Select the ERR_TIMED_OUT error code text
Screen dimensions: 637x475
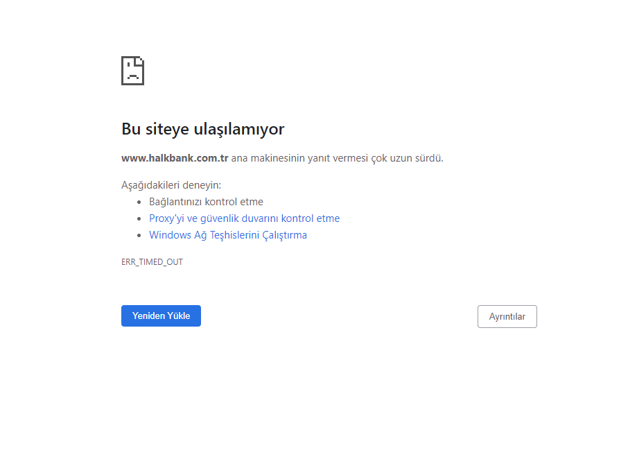pos(152,262)
